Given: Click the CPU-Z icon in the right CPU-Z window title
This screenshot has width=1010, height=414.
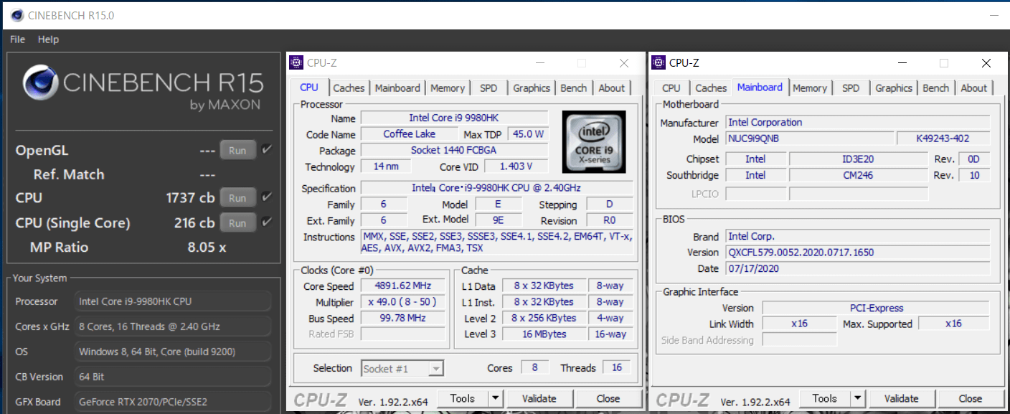Looking at the screenshot, I should tap(659, 62).
